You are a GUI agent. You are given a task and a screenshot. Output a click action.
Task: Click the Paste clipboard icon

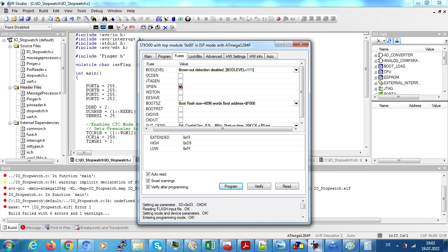point(57,19)
